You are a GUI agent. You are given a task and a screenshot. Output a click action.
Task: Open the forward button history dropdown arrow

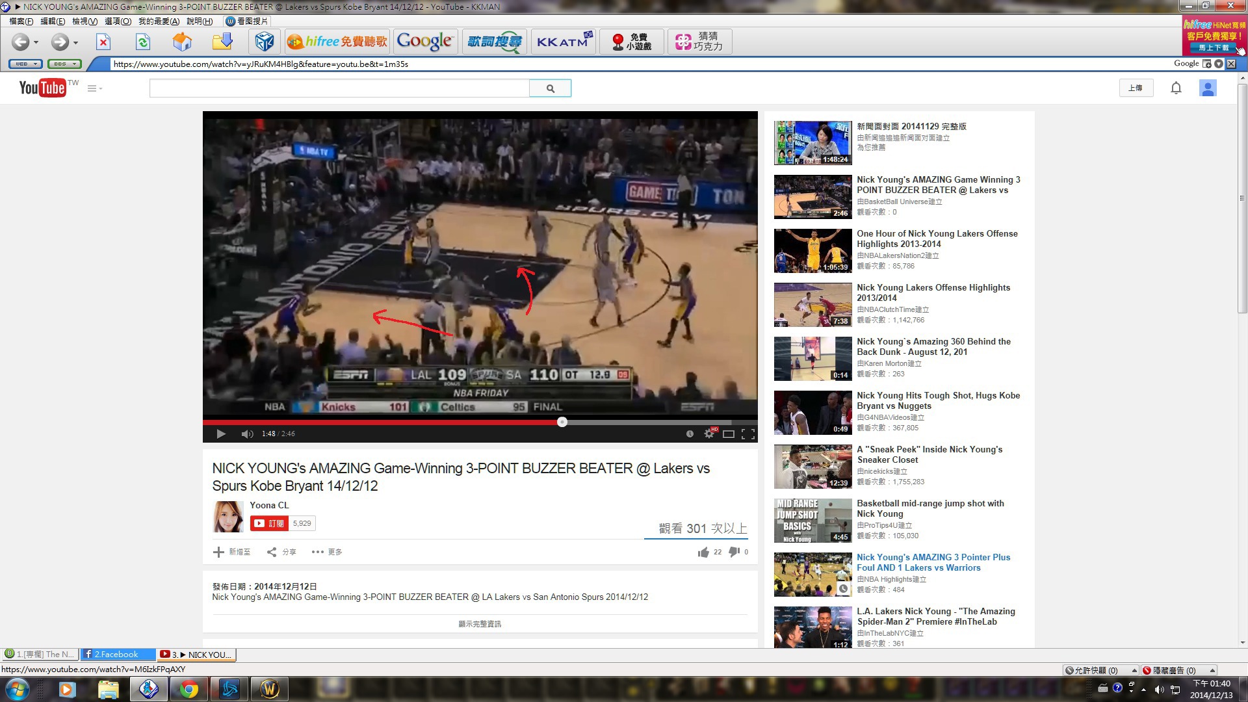click(x=75, y=43)
